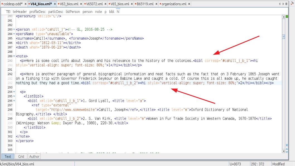Image resolution: width=295 pixels, height=166 pixels.
Task: Select teiHeader in the breadcrumb path
Action: (20, 12)
